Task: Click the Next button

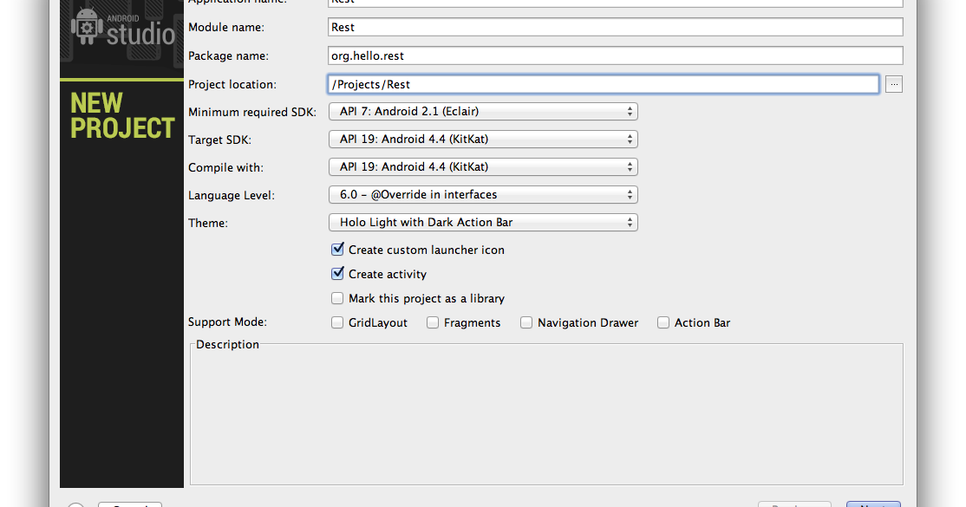Action: click(x=873, y=505)
